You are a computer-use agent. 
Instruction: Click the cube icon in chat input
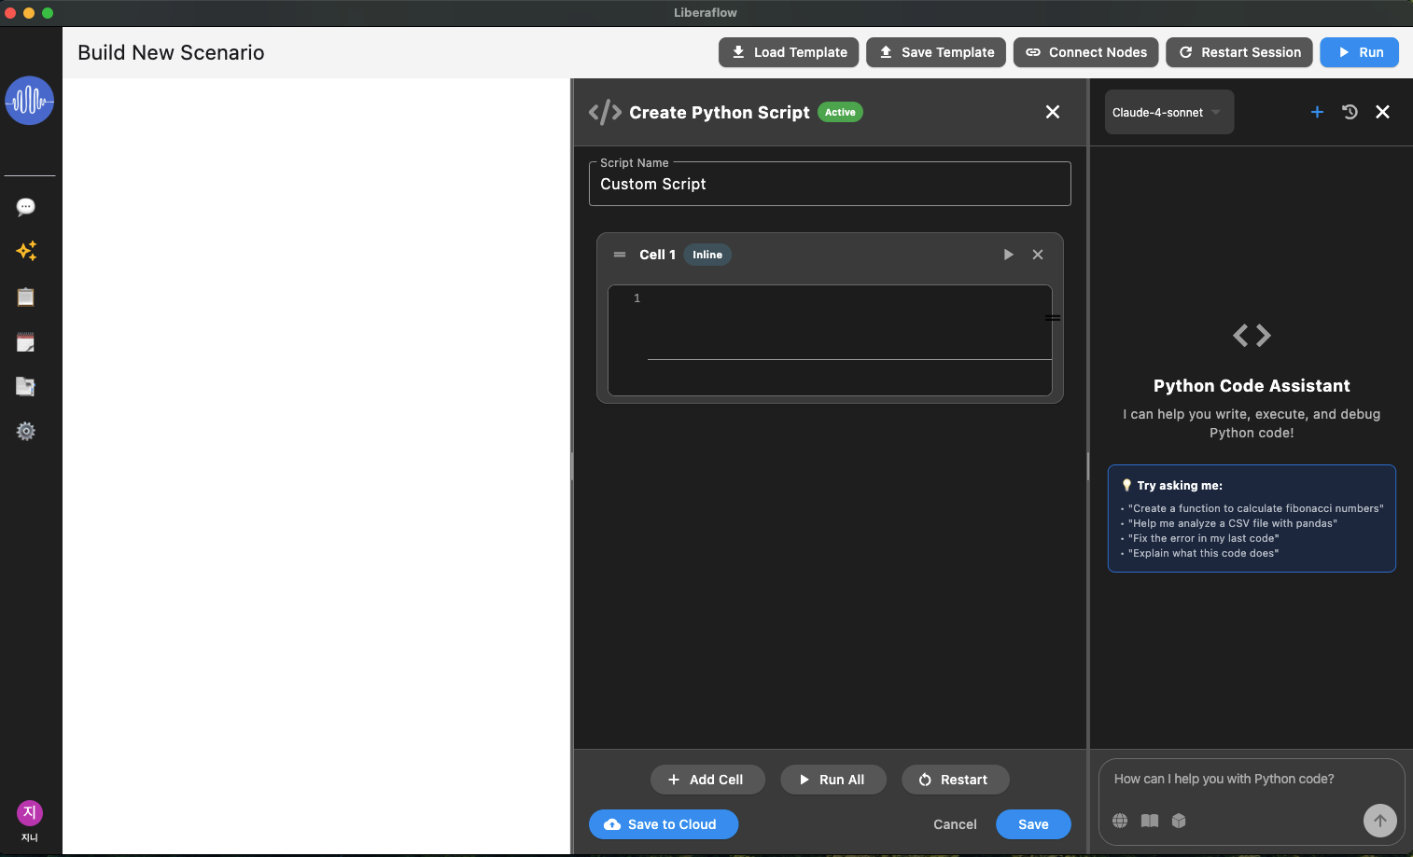pyautogui.click(x=1179, y=821)
